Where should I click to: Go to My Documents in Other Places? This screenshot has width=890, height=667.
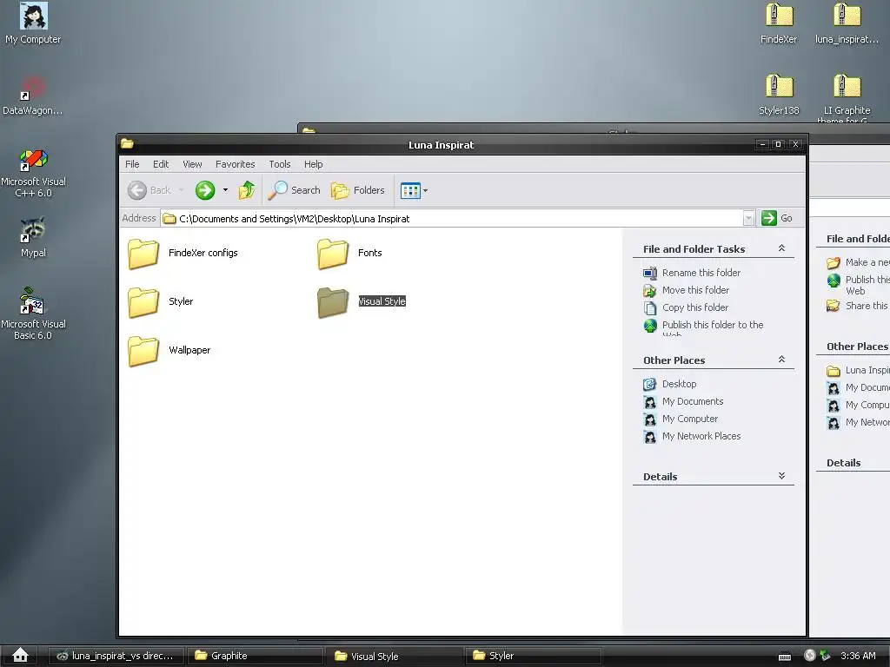click(693, 401)
